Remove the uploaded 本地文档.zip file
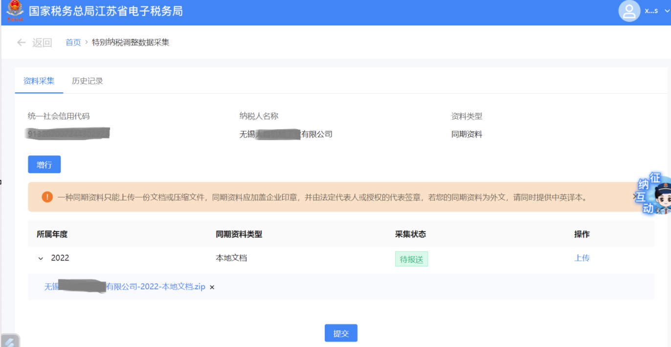Viewport: 671px width, 347px height. 212,287
